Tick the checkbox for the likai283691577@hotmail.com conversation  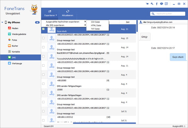43,57
